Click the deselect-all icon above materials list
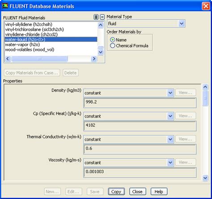Screen dimensions: 212x199 102,17
